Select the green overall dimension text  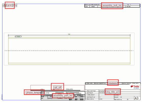click(69, 34)
